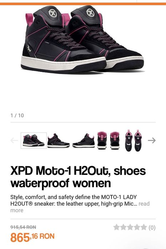Click the 1 / 10 image counter
The width and height of the screenshot is (166, 249).
point(17,115)
